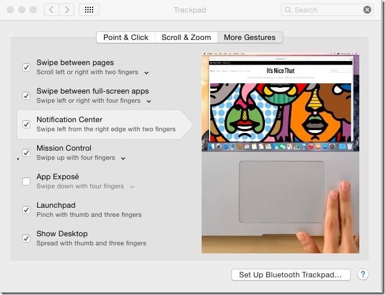Uncheck the Show Desktop gesture
Image resolution: width=385 pixels, height=295 pixels.
(26, 239)
